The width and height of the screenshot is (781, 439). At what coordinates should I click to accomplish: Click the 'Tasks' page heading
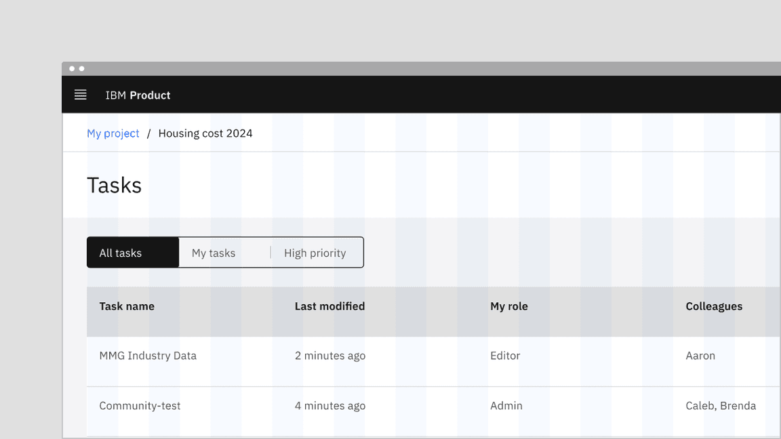coord(114,184)
